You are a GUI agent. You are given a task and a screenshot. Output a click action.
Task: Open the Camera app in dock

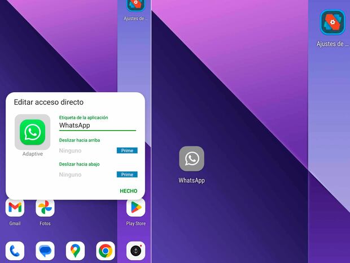coord(135,251)
